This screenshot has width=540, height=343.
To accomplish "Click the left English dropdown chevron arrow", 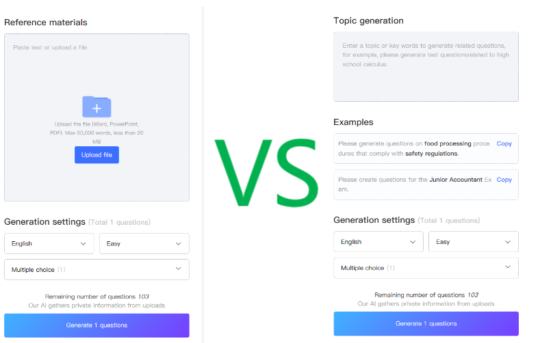I will point(83,244).
